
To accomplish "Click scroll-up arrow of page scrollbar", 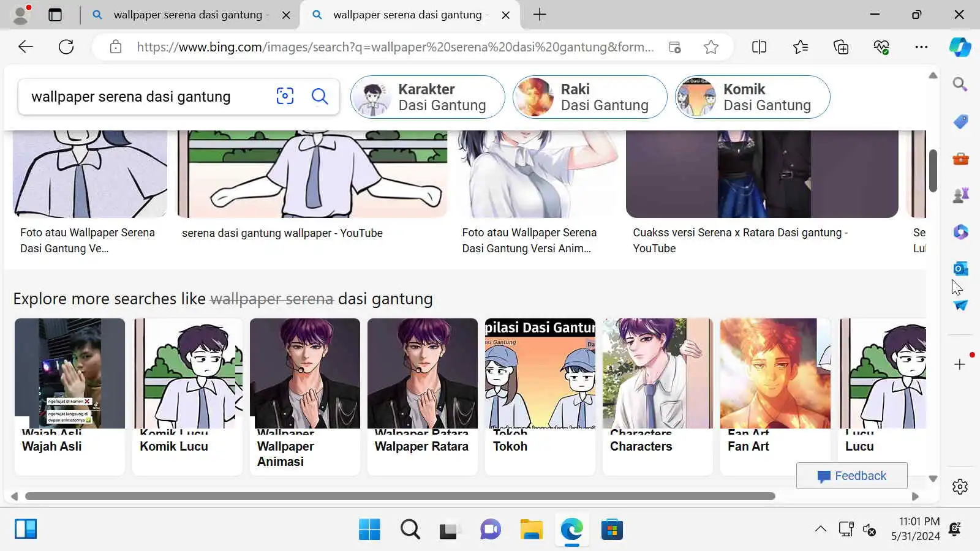I will pyautogui.click(x=933, y=75).
